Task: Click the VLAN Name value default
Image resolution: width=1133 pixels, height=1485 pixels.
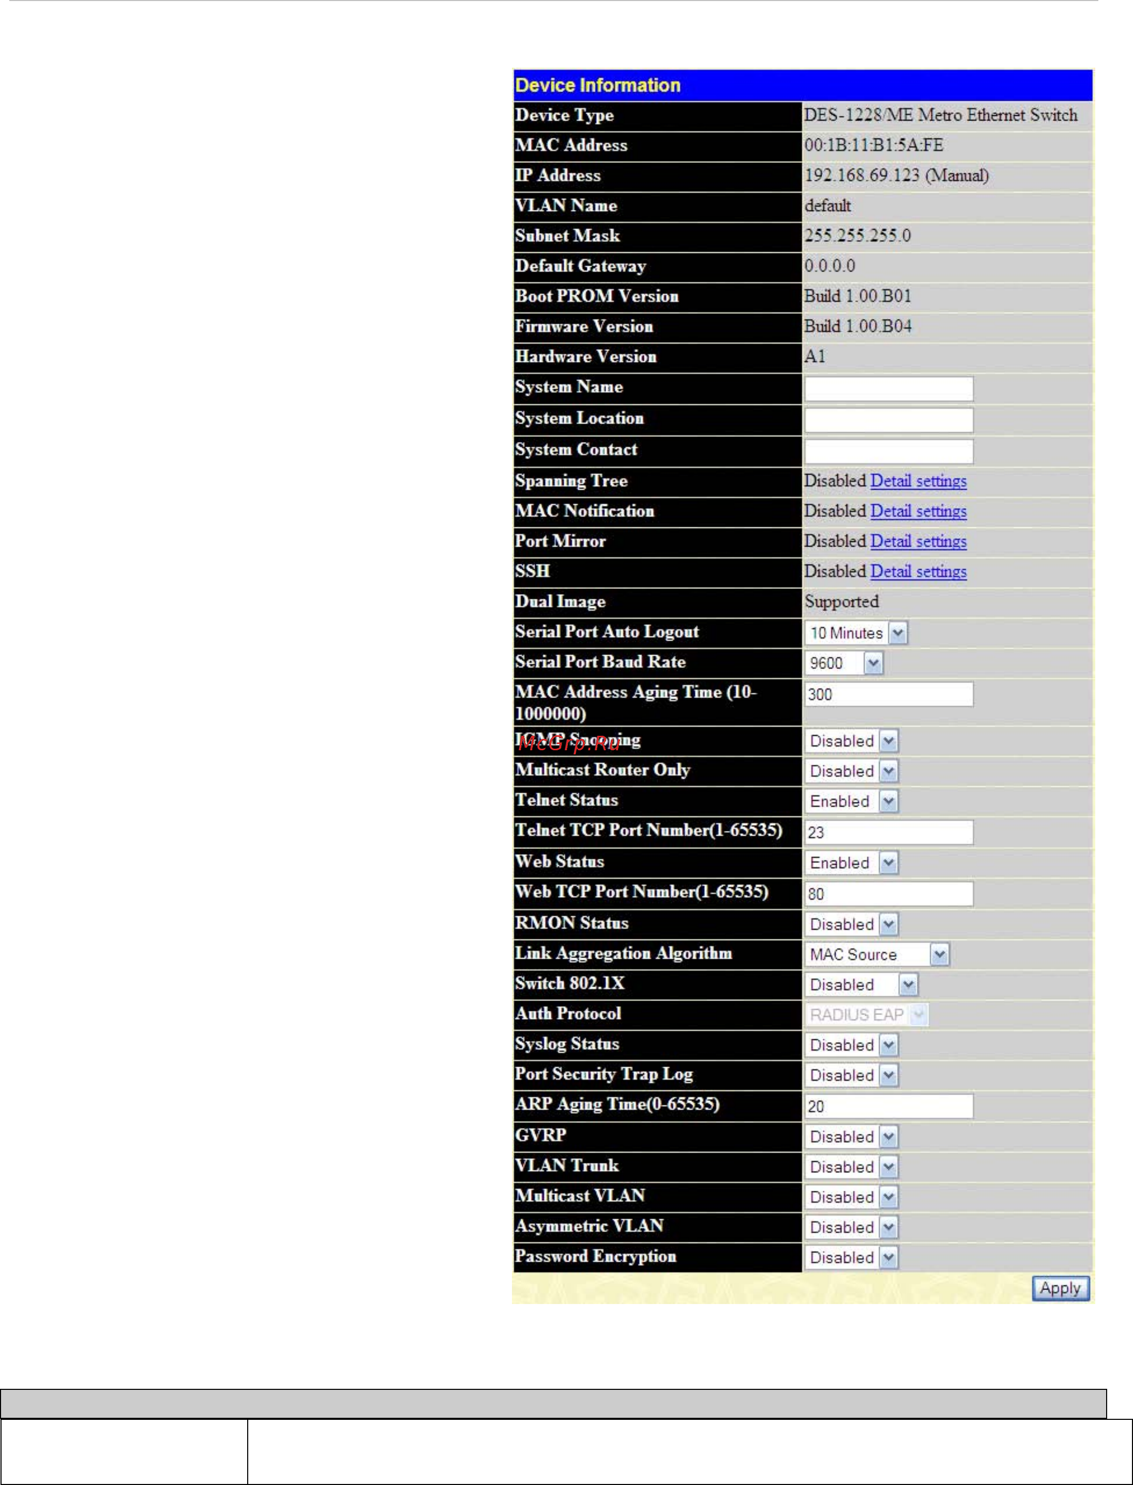Action: (827, 206)
